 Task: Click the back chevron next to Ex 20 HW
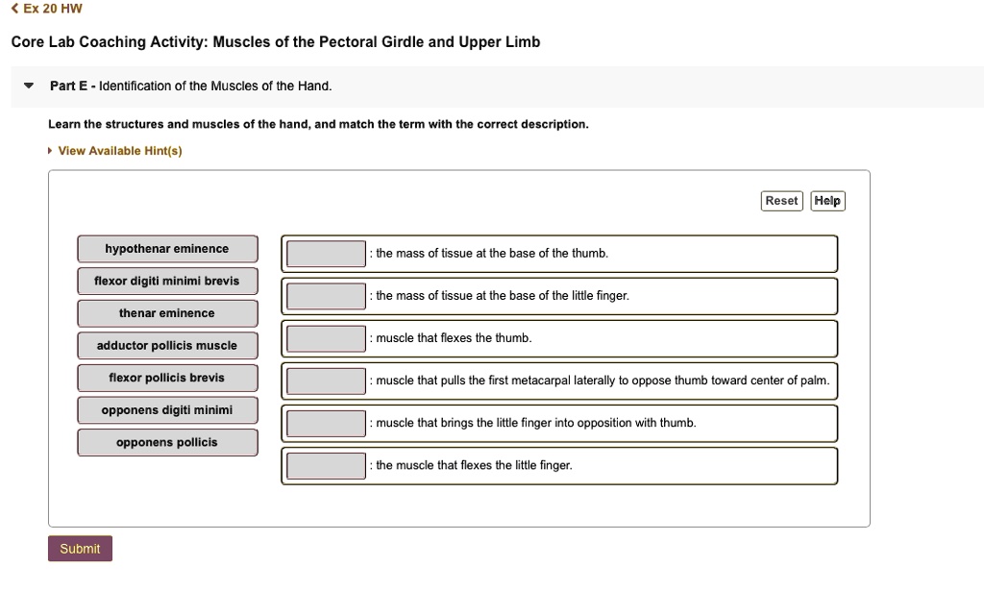click(x=13, y=9)
